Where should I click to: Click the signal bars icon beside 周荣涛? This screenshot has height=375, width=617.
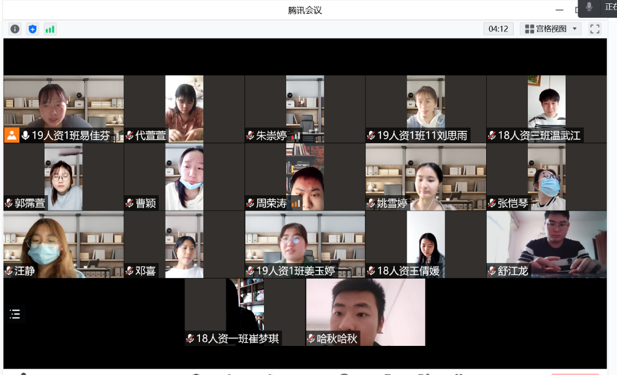(295, 203)
